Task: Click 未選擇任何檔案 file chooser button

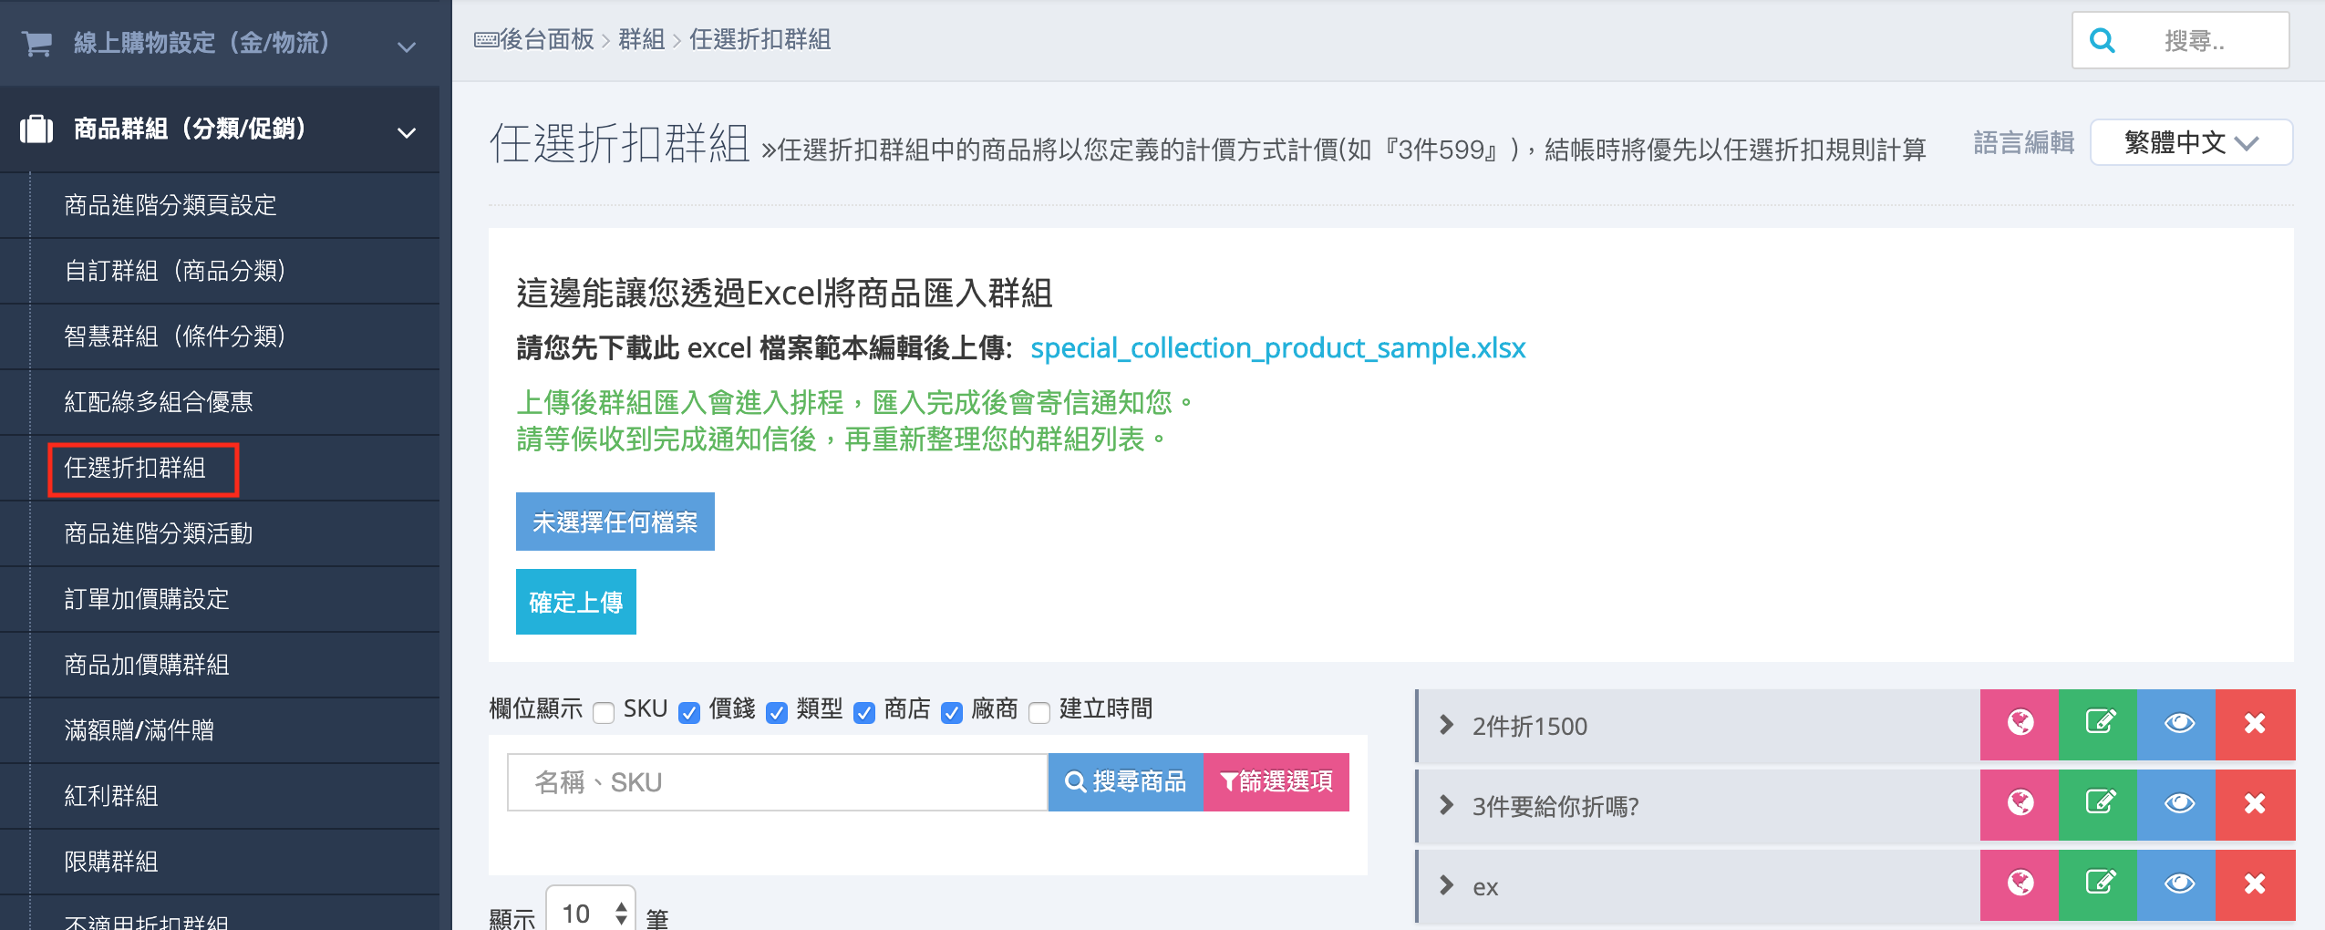Action: click(x=615, y=522)
